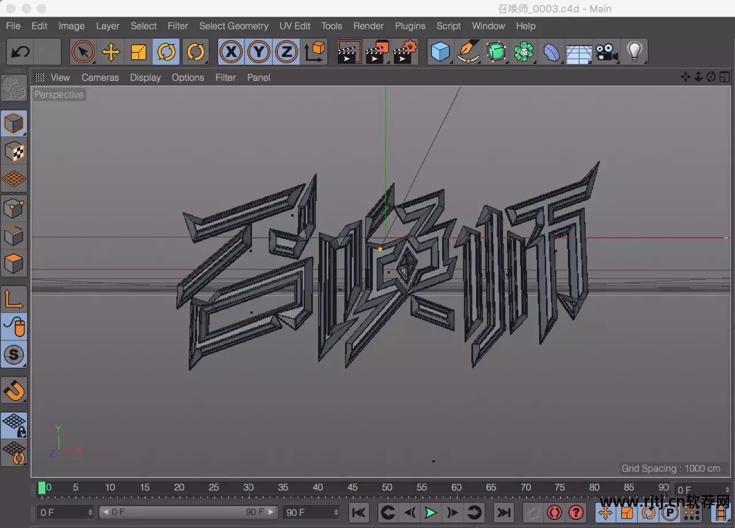Click the Perspective viewport label
This screenshot has height=528, width=735.
coord(59,95)
